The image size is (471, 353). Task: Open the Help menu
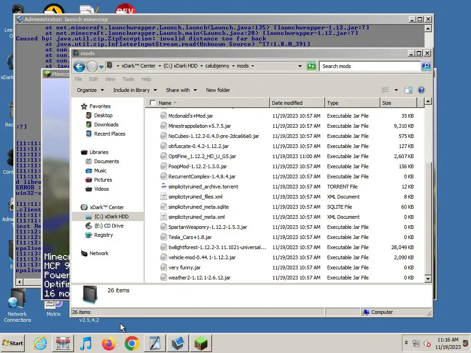point(146,79)
